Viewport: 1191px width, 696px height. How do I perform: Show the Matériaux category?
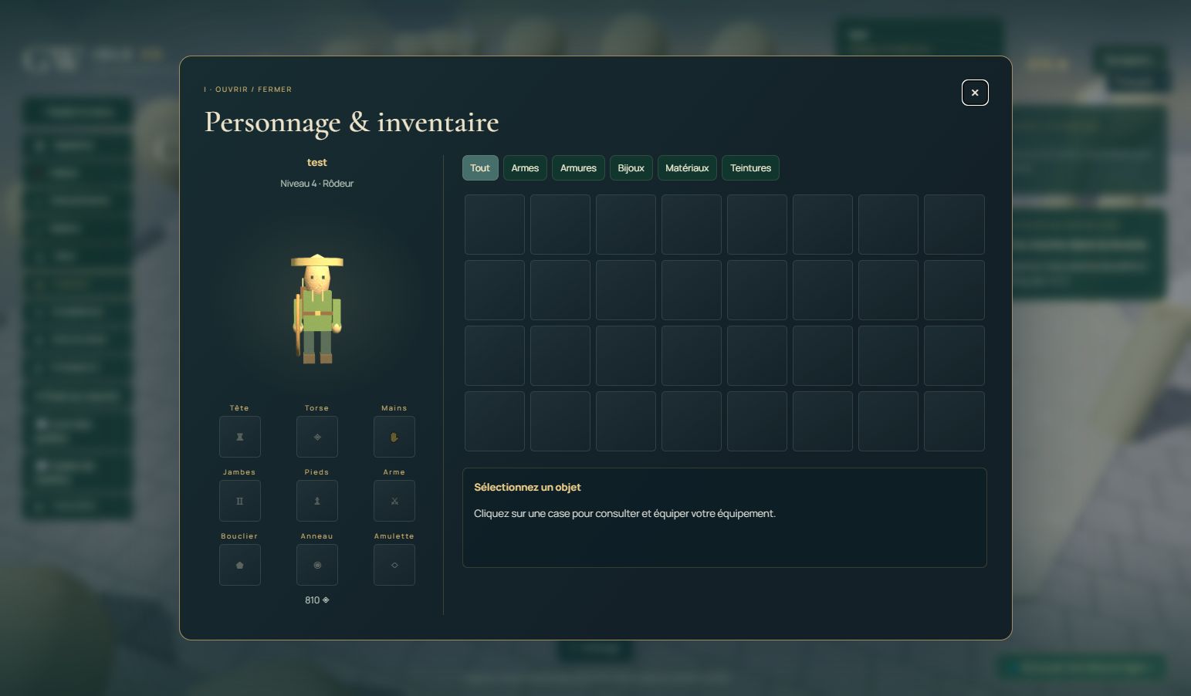coord(687,168)
